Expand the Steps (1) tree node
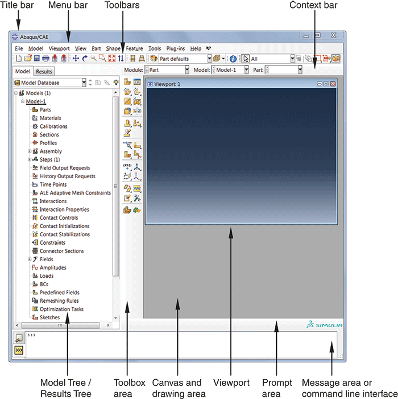398x399 pixels. 30,160
